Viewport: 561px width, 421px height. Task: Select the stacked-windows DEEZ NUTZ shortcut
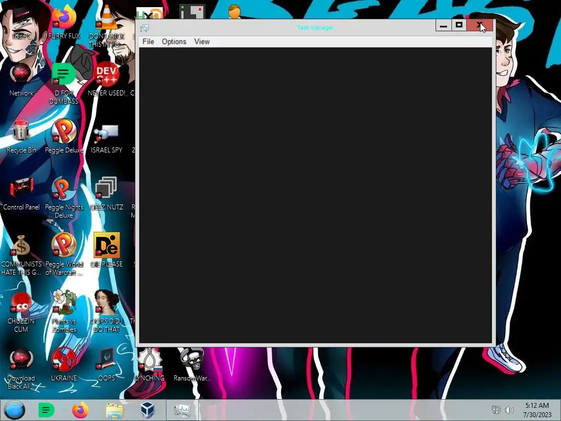pos(107,194)
